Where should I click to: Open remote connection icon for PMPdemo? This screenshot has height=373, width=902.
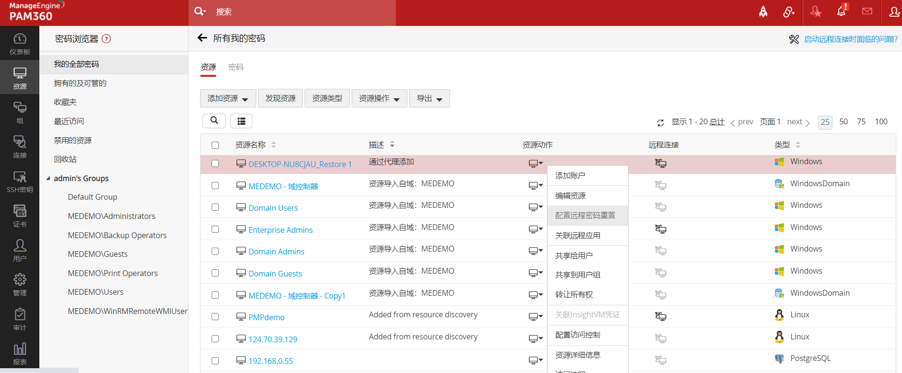pos(661,316)
